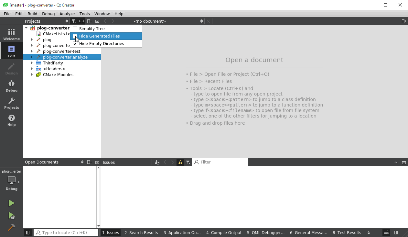The width and height of the screenshot is (408, 237).
Task: Click the Issues filter text field
Action: pyautogui.click(x=220, y=162)
